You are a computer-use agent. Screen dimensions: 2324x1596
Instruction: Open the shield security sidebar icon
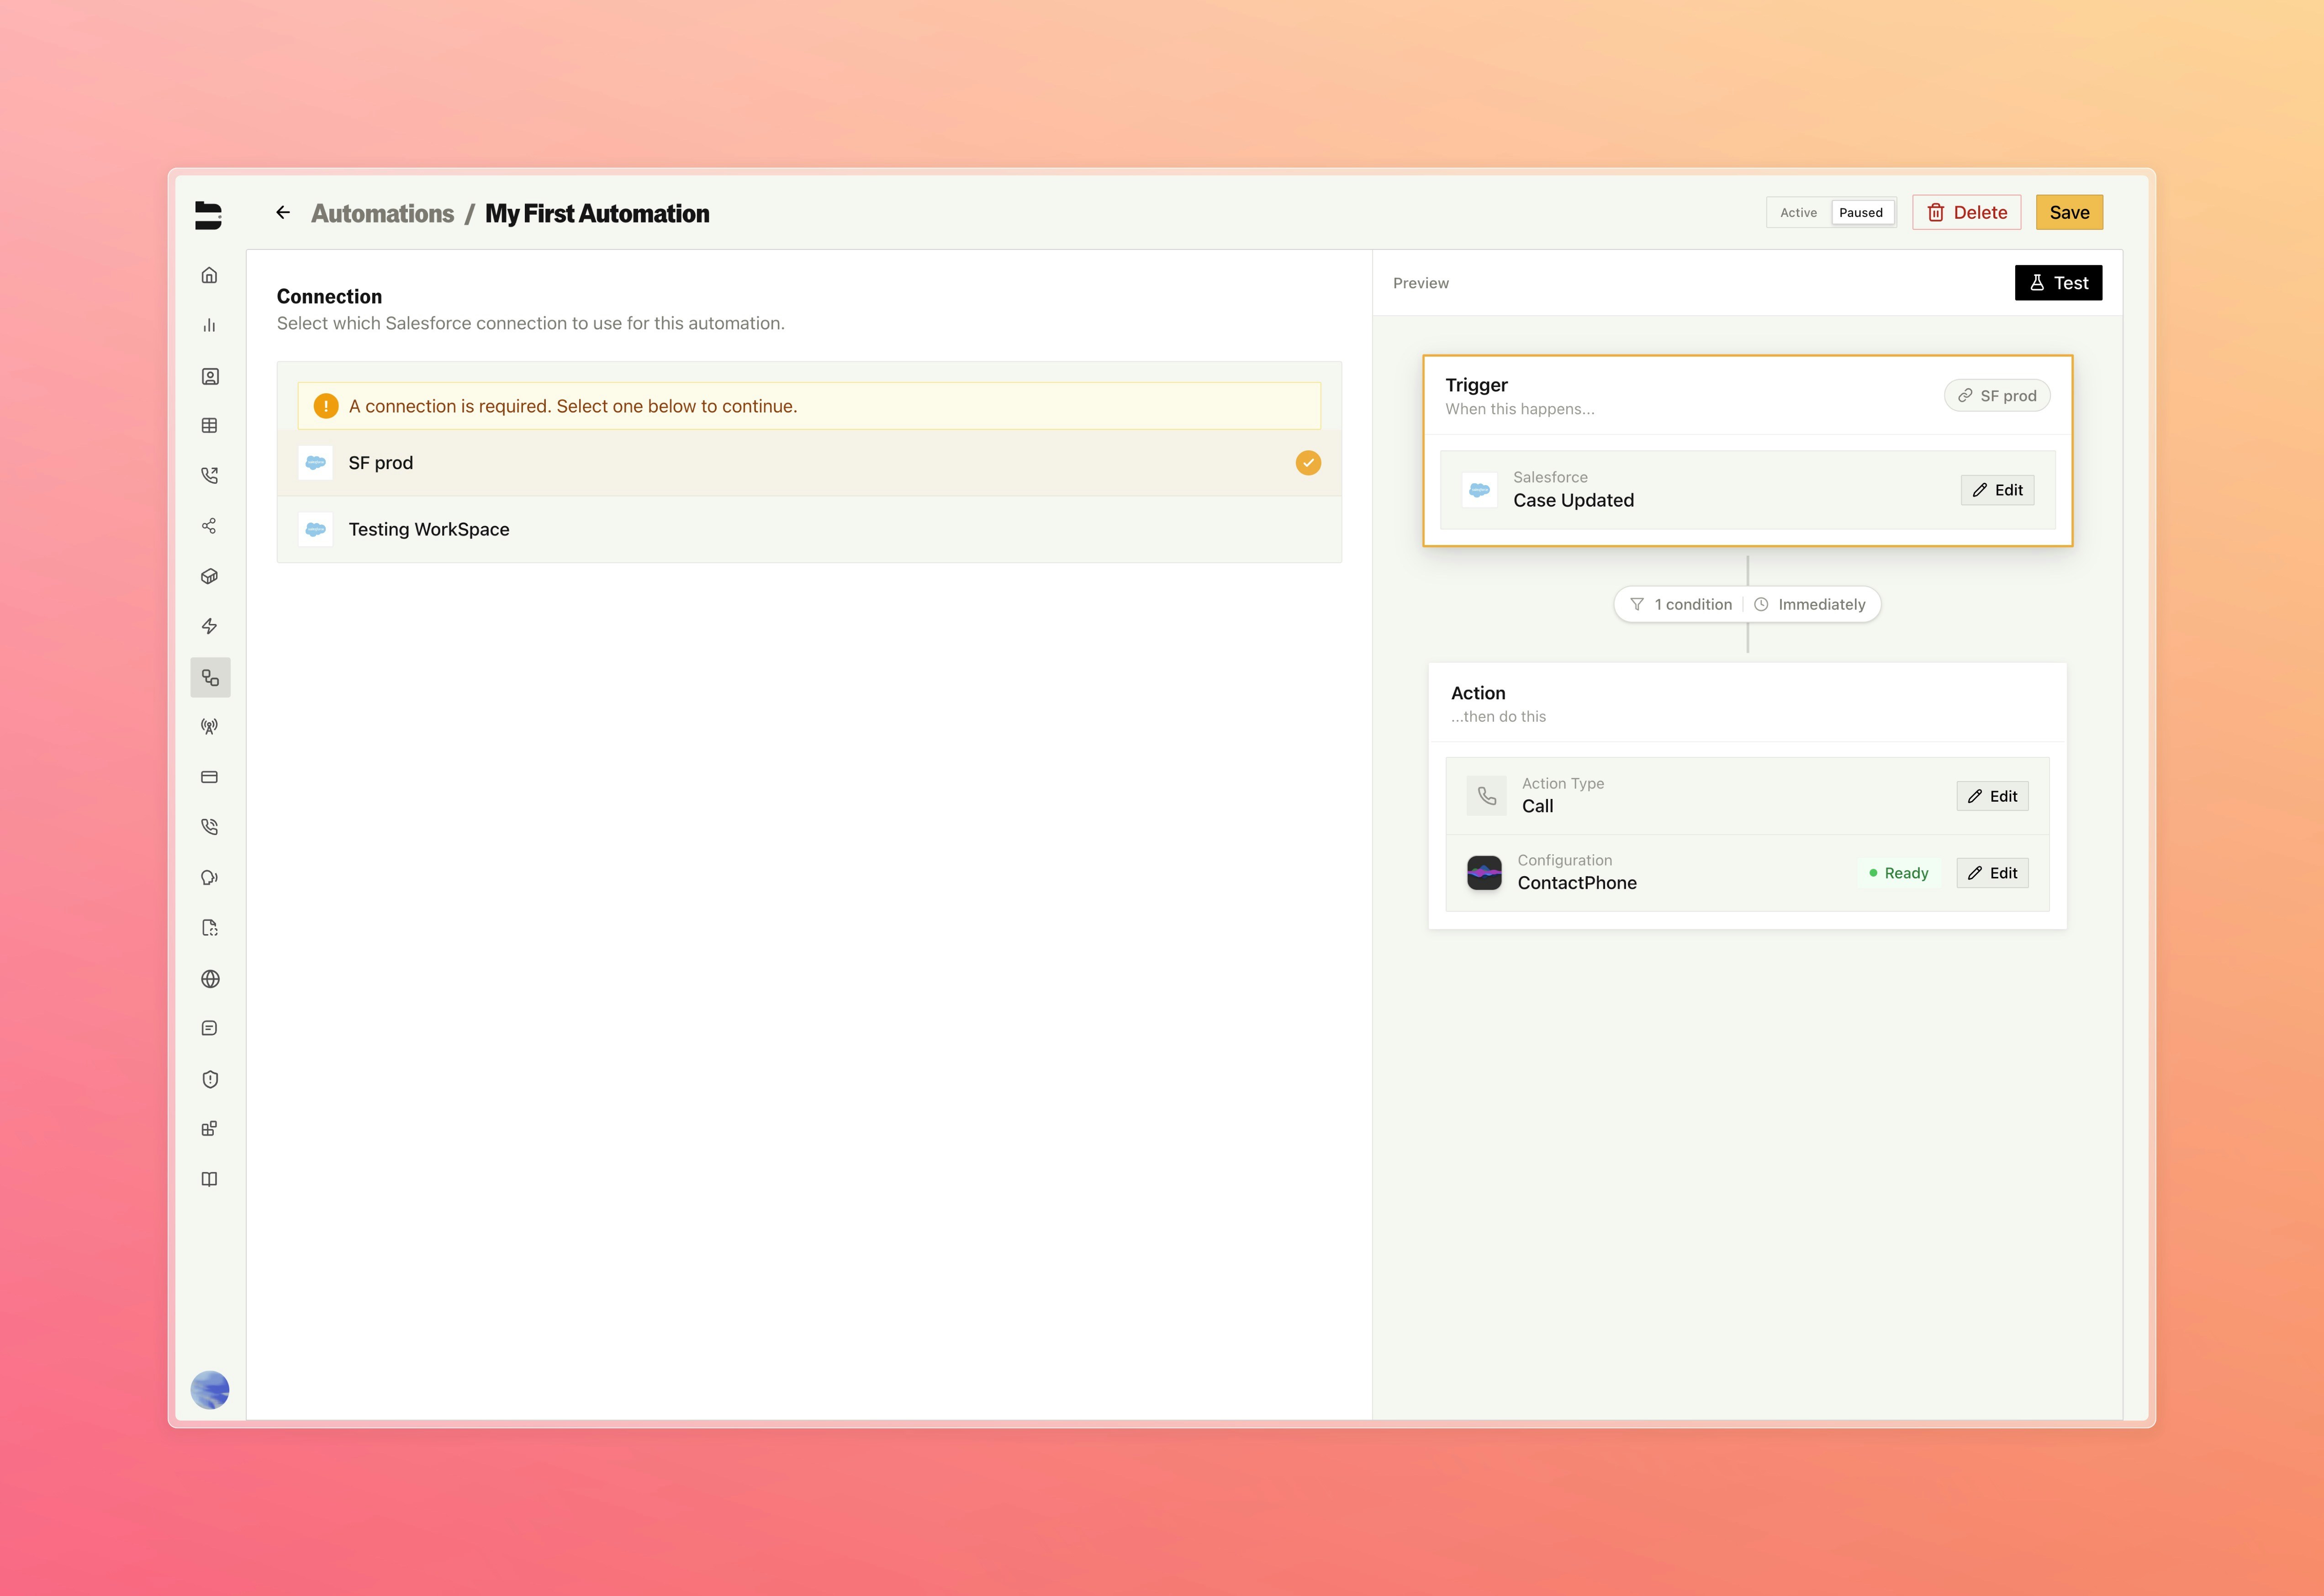point(210,1078)
